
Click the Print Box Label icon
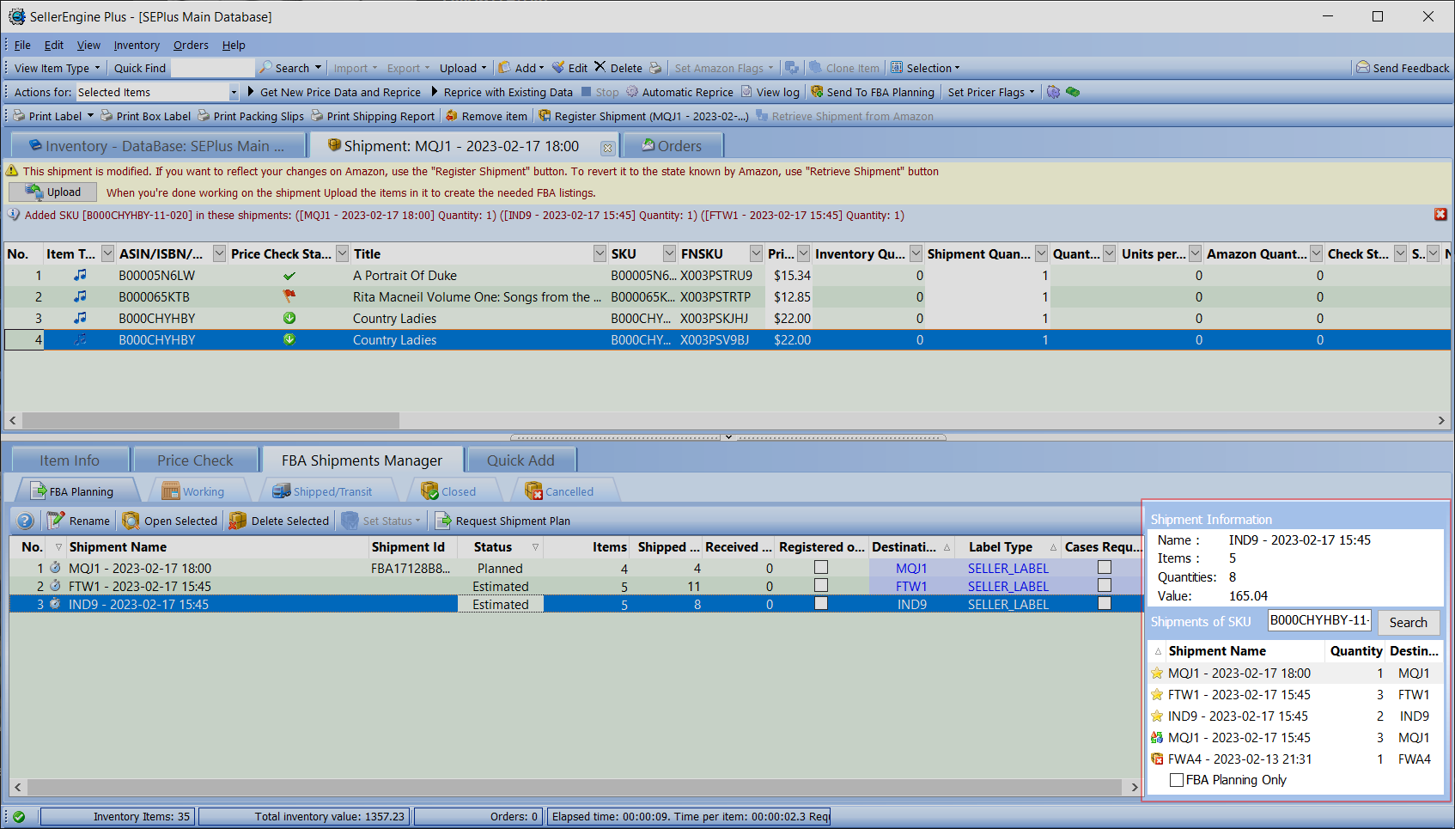point(107,116)
